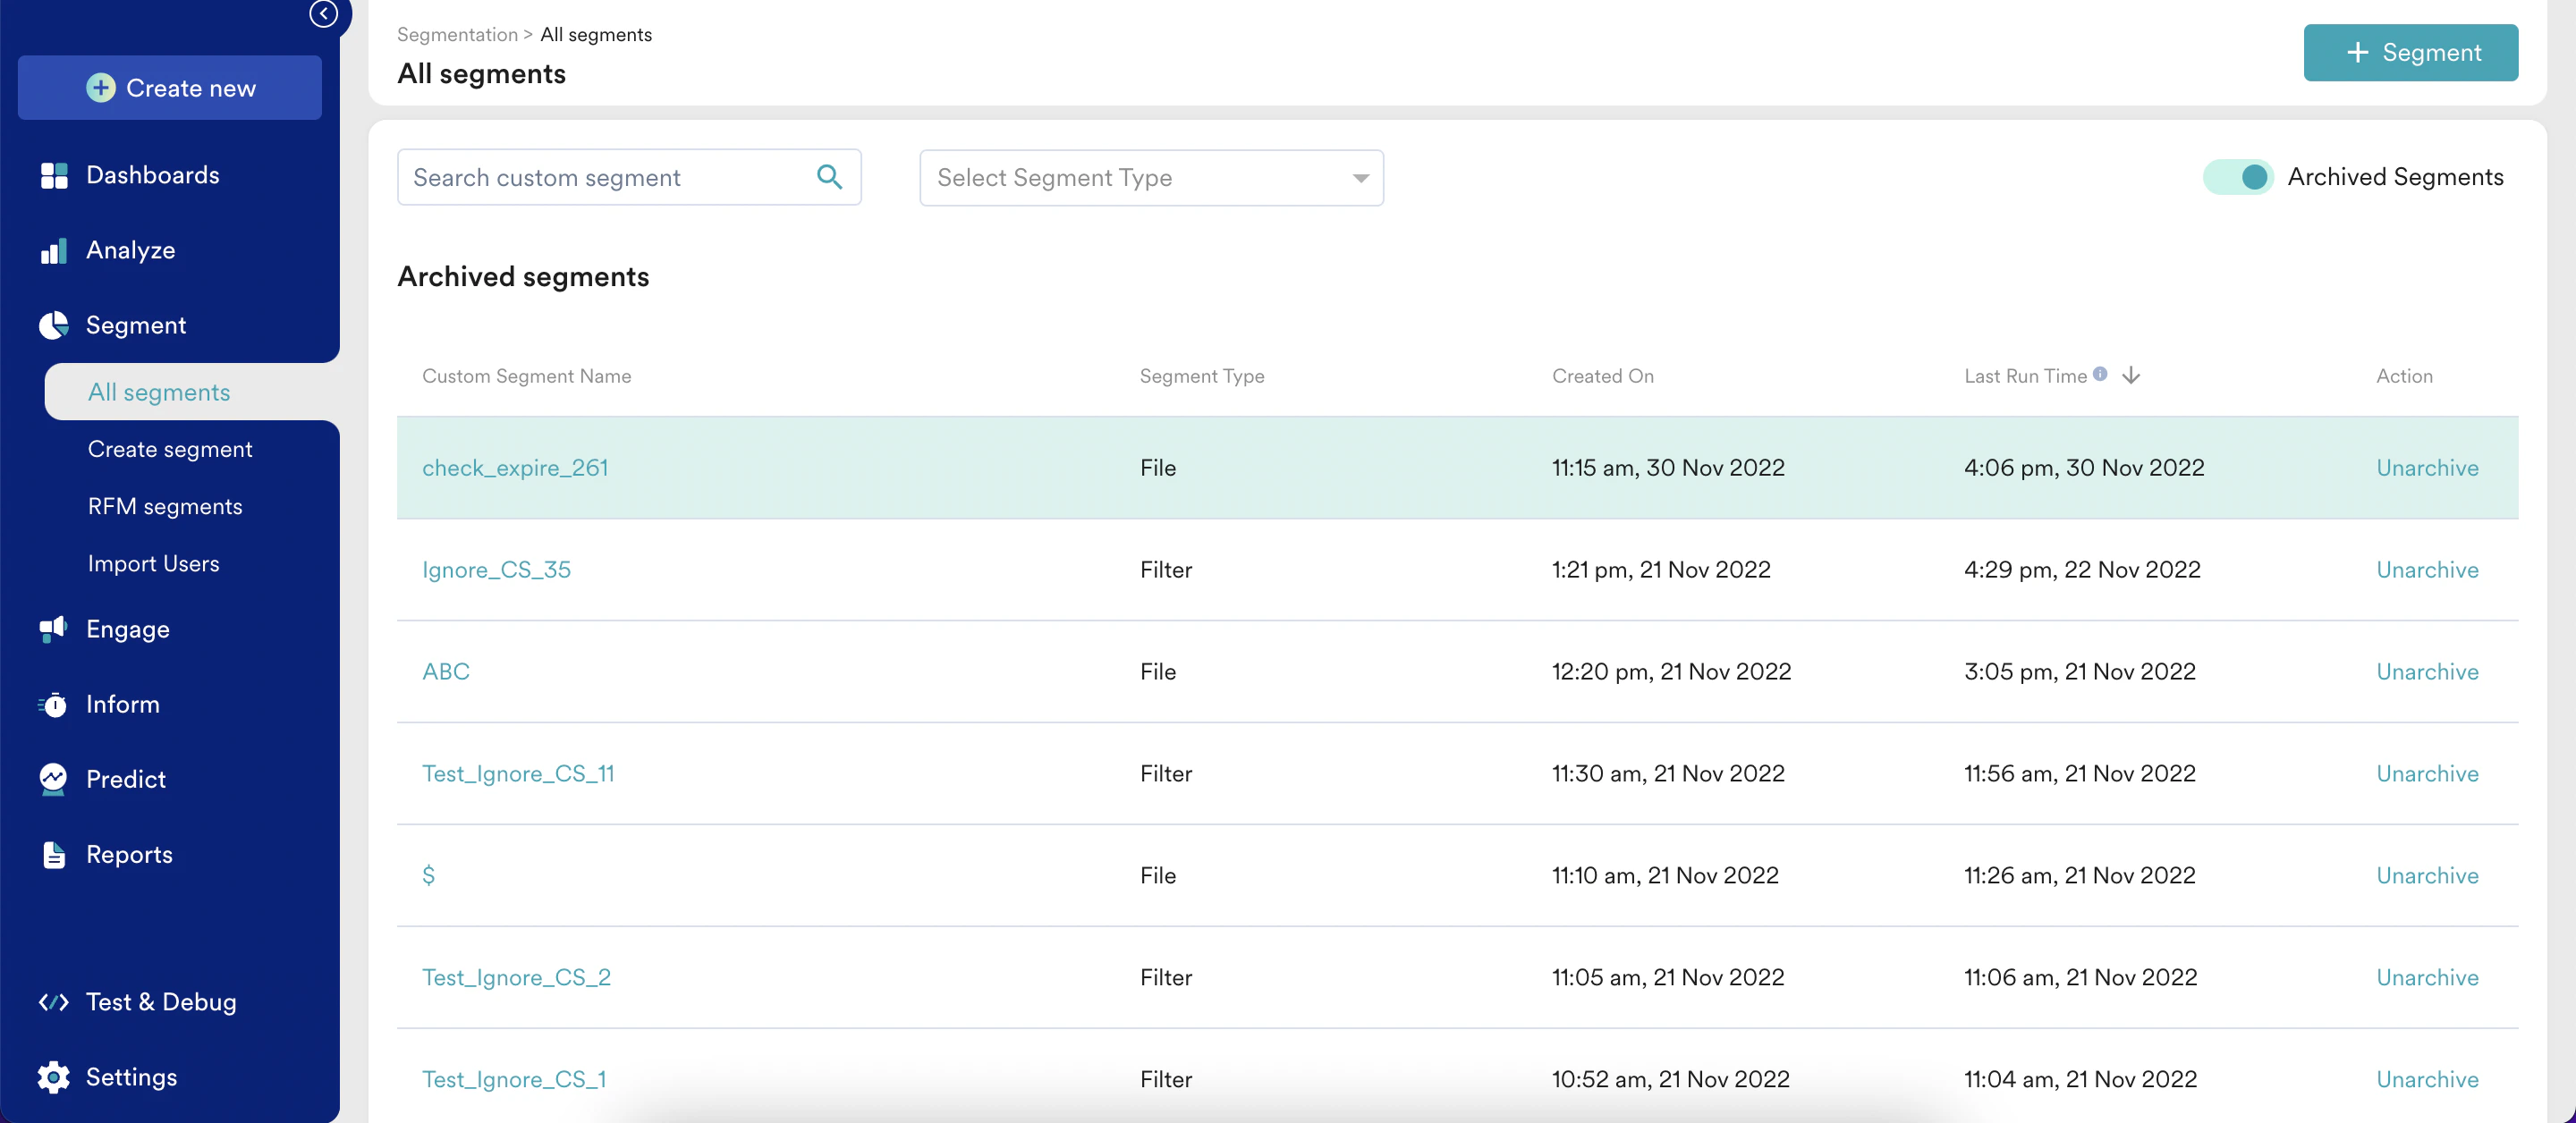Screen dimensions: 2576x1123
Task: Open the Select Segment Type dropdown
Action: tap(1151, 178)
